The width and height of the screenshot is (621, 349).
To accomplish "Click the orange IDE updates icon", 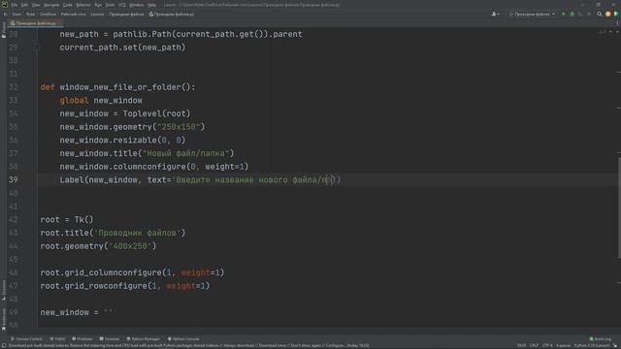I will [608, 15].
